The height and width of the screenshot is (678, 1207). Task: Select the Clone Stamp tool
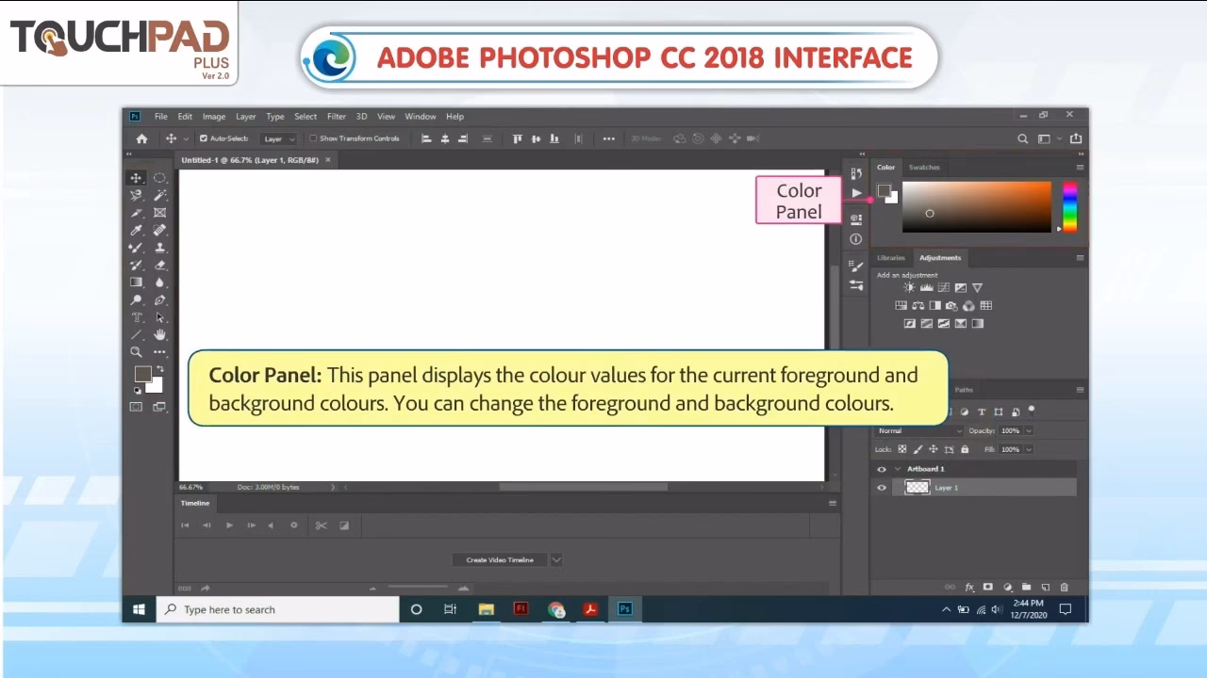click(159, 247)
